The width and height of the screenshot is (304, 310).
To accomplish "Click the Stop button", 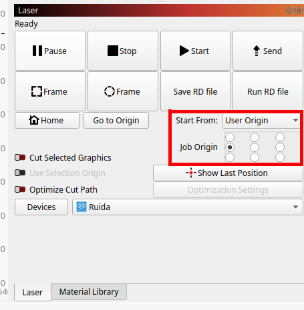I will point(123,51).
